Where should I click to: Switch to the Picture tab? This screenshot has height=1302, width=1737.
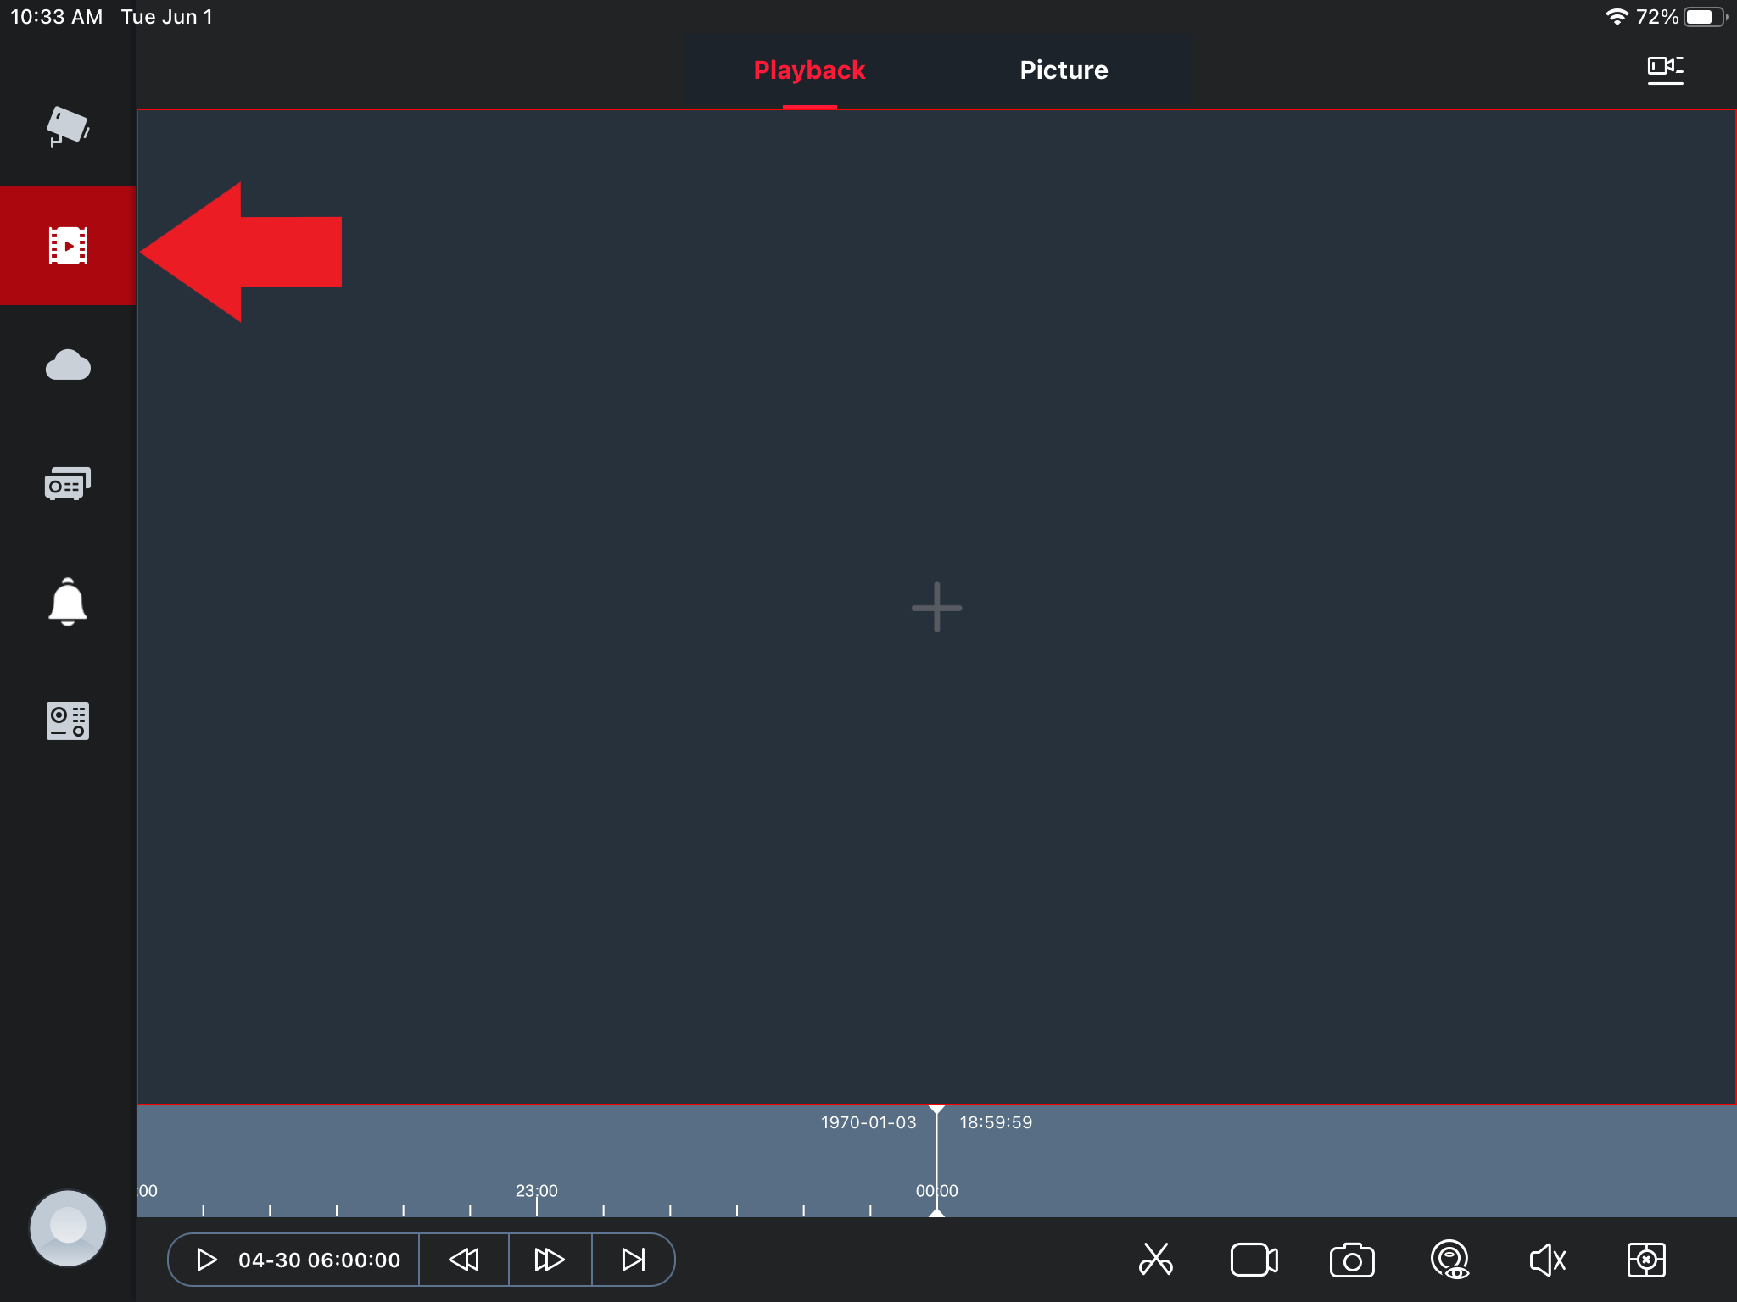click(1064, 70)
